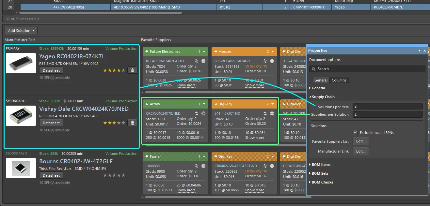Set the star rating for the Bourns part
The height and width of the screenshot is (206, 430).
(114, 175)
